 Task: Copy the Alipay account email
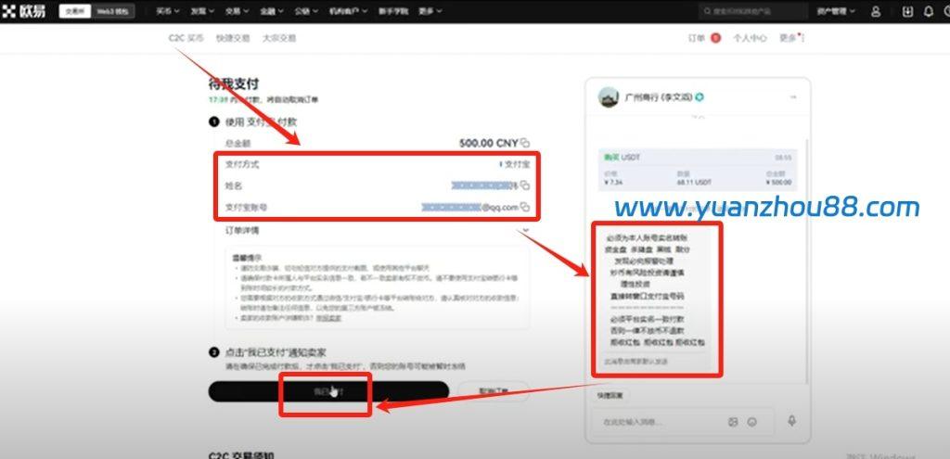pyautogui.click(x=525, y=207)
